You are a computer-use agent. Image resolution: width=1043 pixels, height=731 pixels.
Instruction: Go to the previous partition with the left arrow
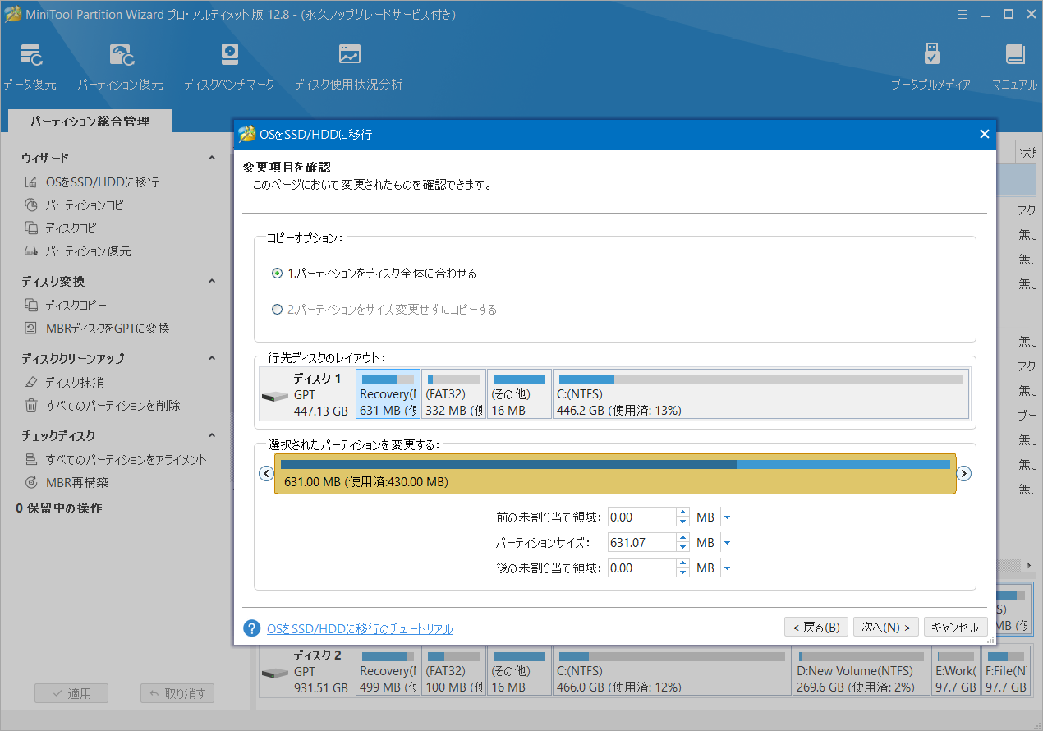265,474
